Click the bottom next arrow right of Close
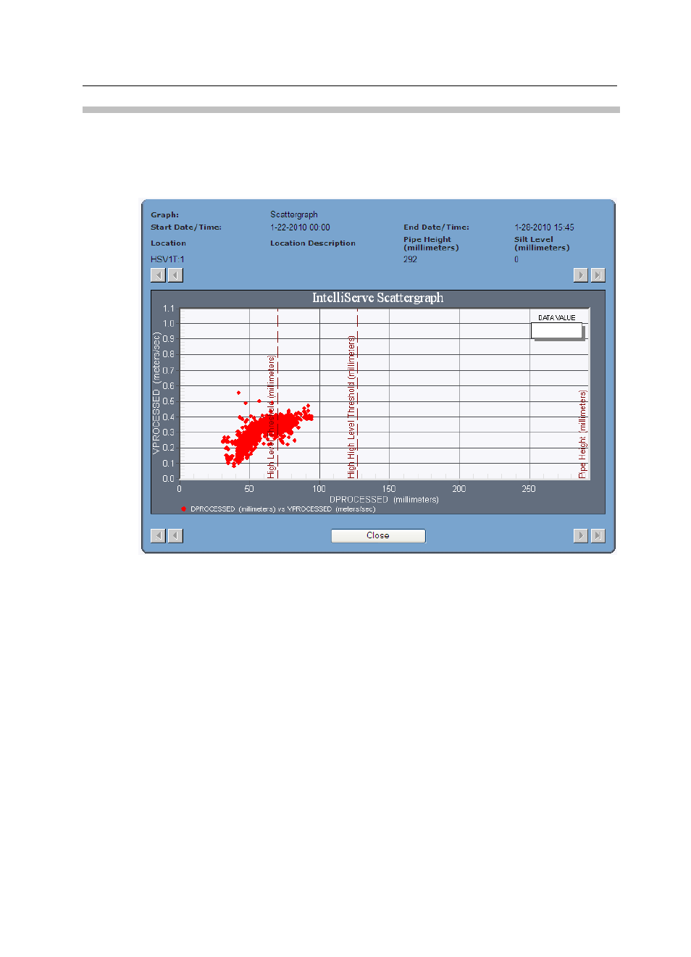The image size is (691, 957). (580, 535)
